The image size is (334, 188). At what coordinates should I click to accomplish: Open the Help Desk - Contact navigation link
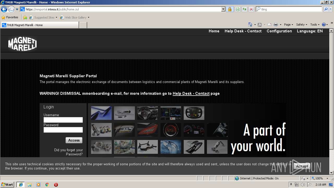point(243,31)
